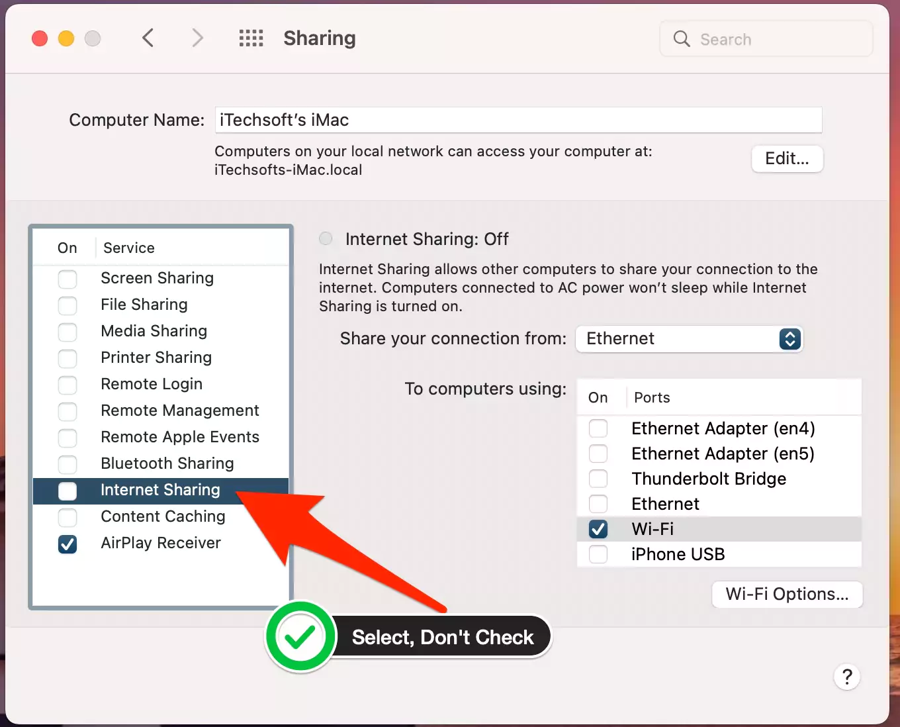
Task: Check the Ethernet Adapter (en4) port
Action: (598, 428)
